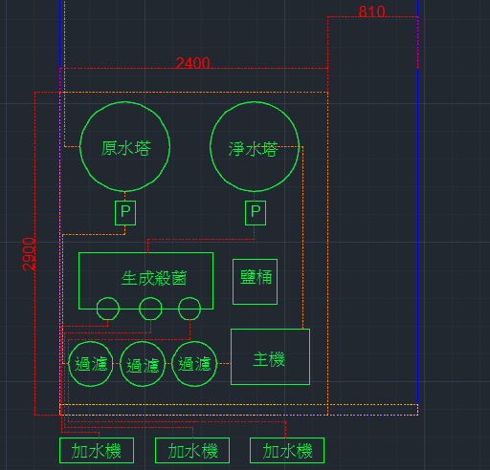Select the 鹽桶 box
The height and width of the screenshot is (470, 490).
pos(255,282)
